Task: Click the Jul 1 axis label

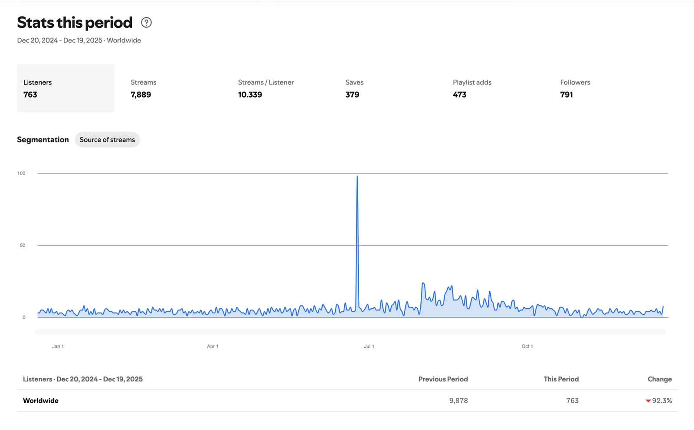Action: [369, 346]
